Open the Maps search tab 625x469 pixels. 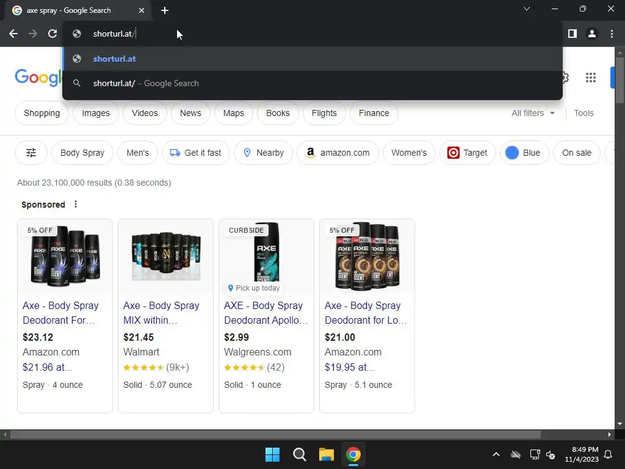[x=234, y=113]
